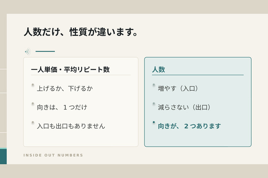Select the text 増やす（入口）

click(178, 89)
